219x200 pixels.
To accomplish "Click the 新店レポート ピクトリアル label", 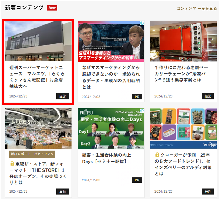I will pos(32,154).
